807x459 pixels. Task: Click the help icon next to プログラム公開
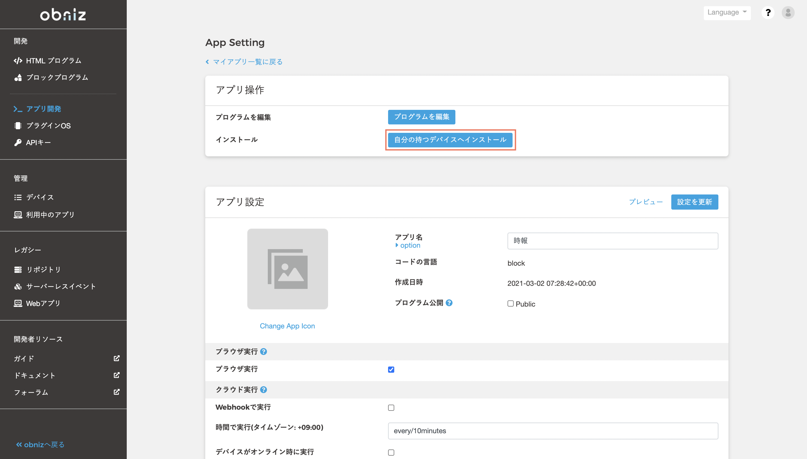[x=449, y=303]
